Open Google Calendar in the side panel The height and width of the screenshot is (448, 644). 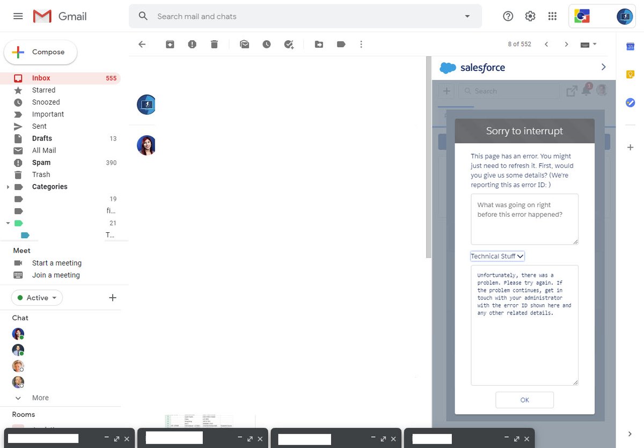[x=631, y=47]
